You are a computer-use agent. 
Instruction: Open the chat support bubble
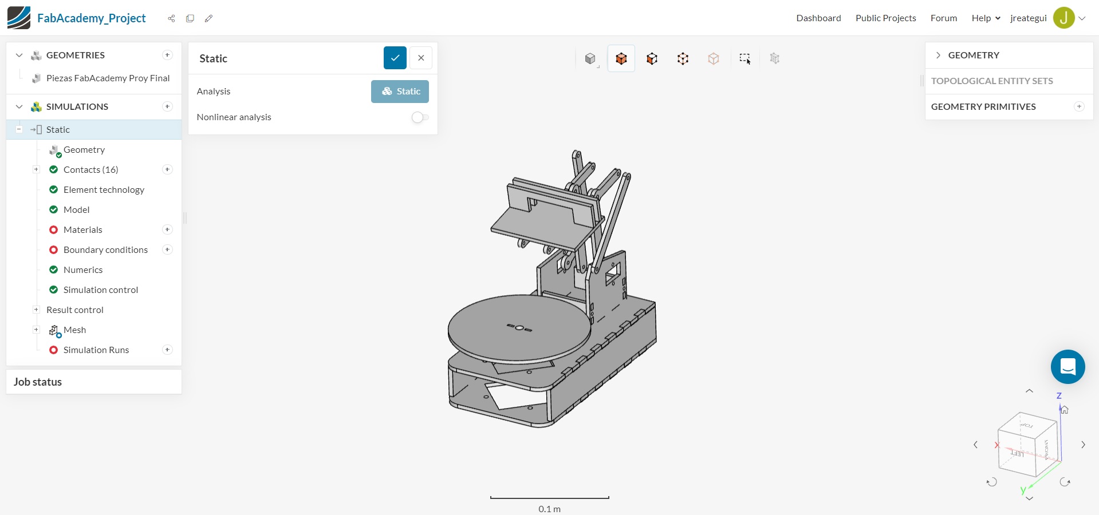click(x=1068, y=367)
